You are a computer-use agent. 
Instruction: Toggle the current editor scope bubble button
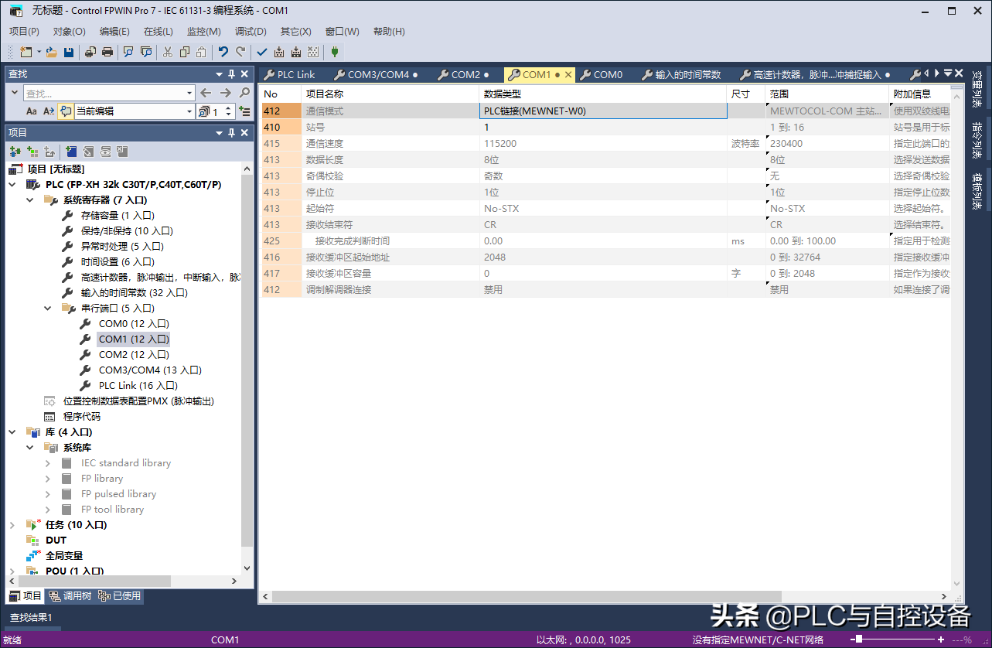66,111
